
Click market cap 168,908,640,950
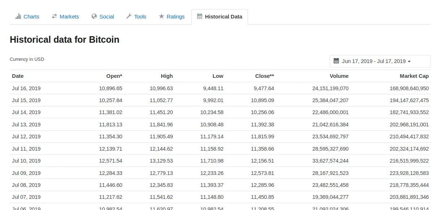pos(409,88)
